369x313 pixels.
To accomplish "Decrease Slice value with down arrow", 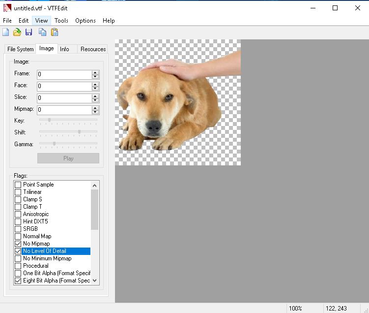I will coord(95,100).
